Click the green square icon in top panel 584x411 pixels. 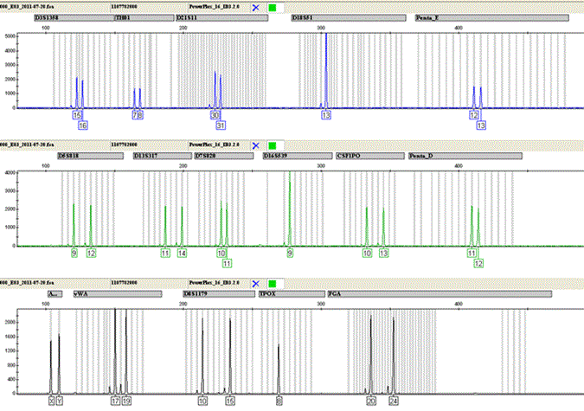[273, 6]
